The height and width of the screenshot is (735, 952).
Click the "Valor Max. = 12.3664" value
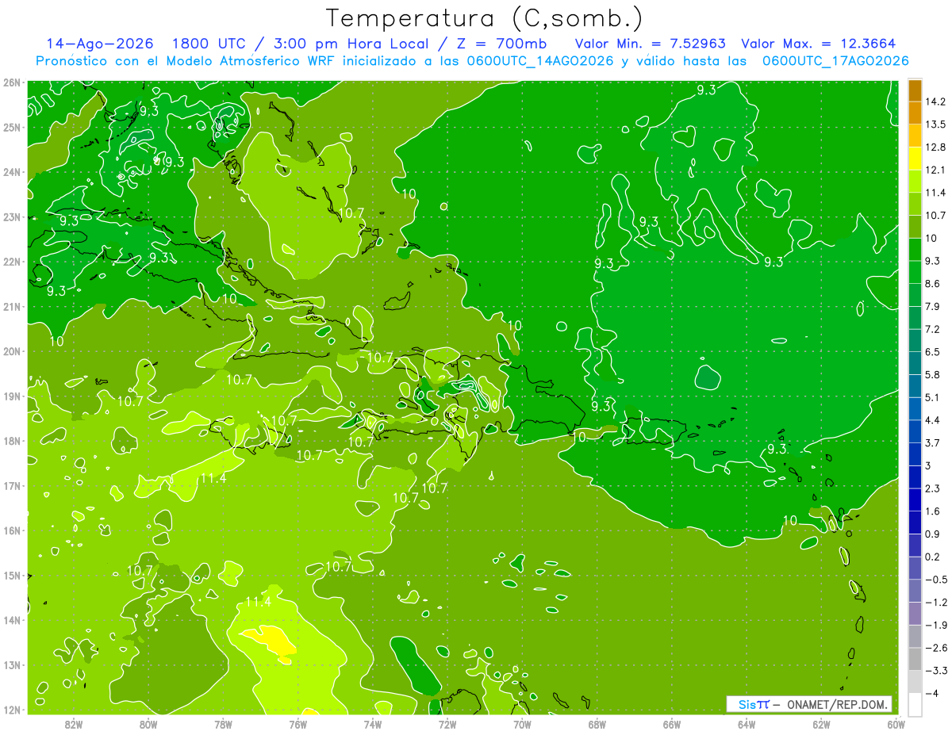pyautogui.click(x=820, y=44)
